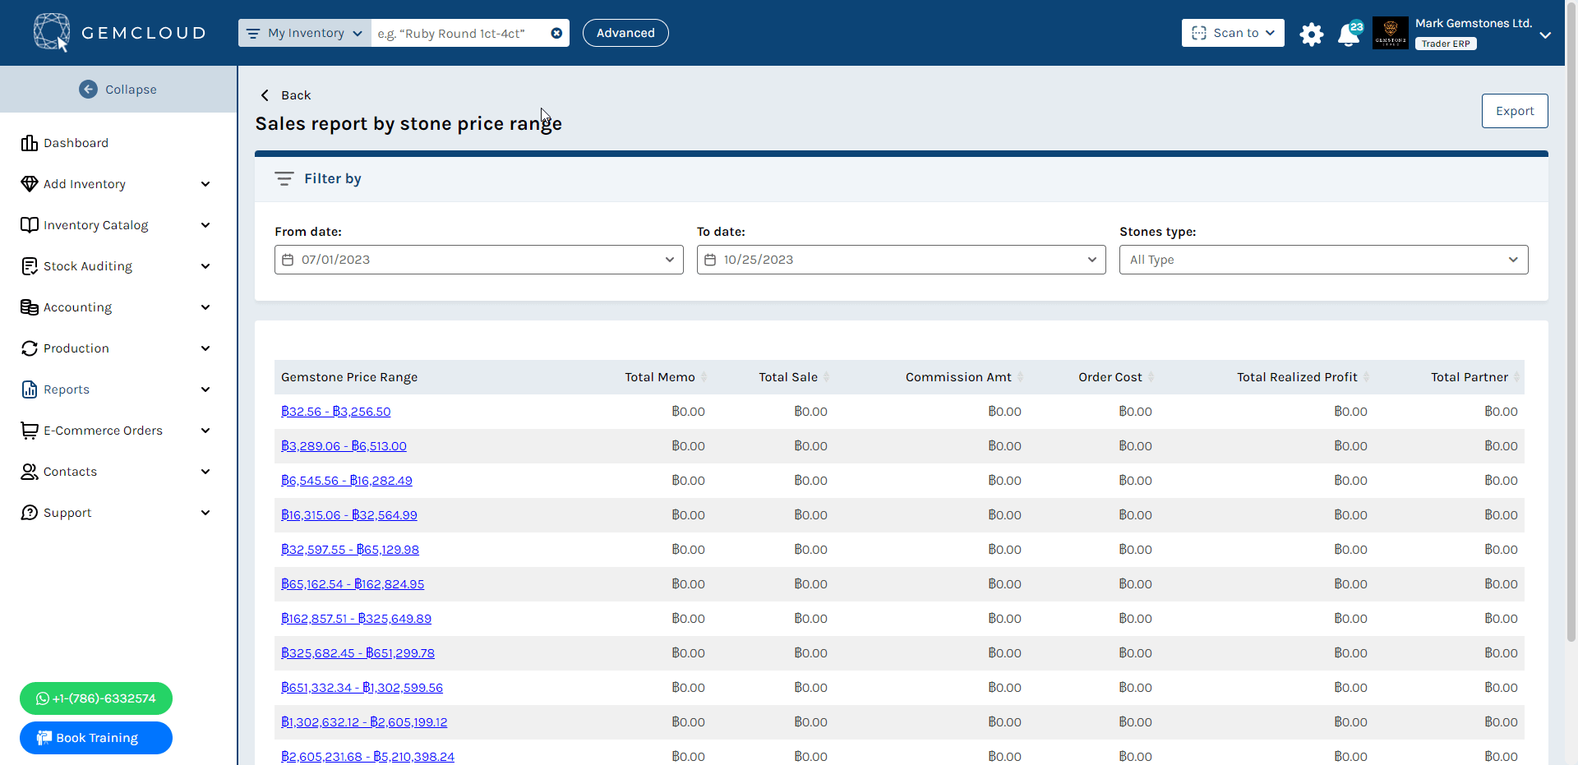Click the Mark Gemstones company avatar
Viewport: 1578px width, 765px height.
1391,33
